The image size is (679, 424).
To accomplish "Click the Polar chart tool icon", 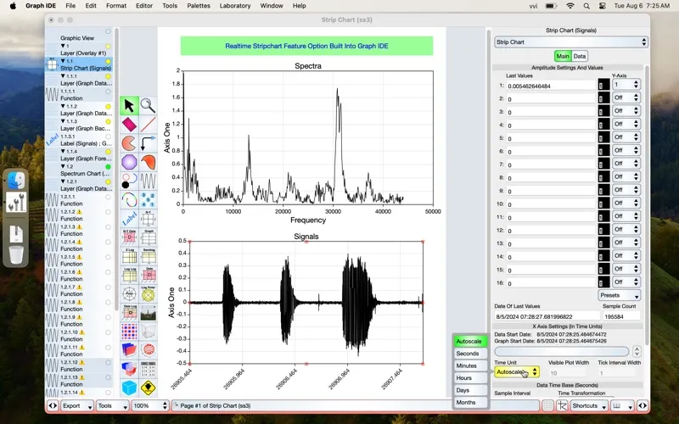I will click(129, 293).
